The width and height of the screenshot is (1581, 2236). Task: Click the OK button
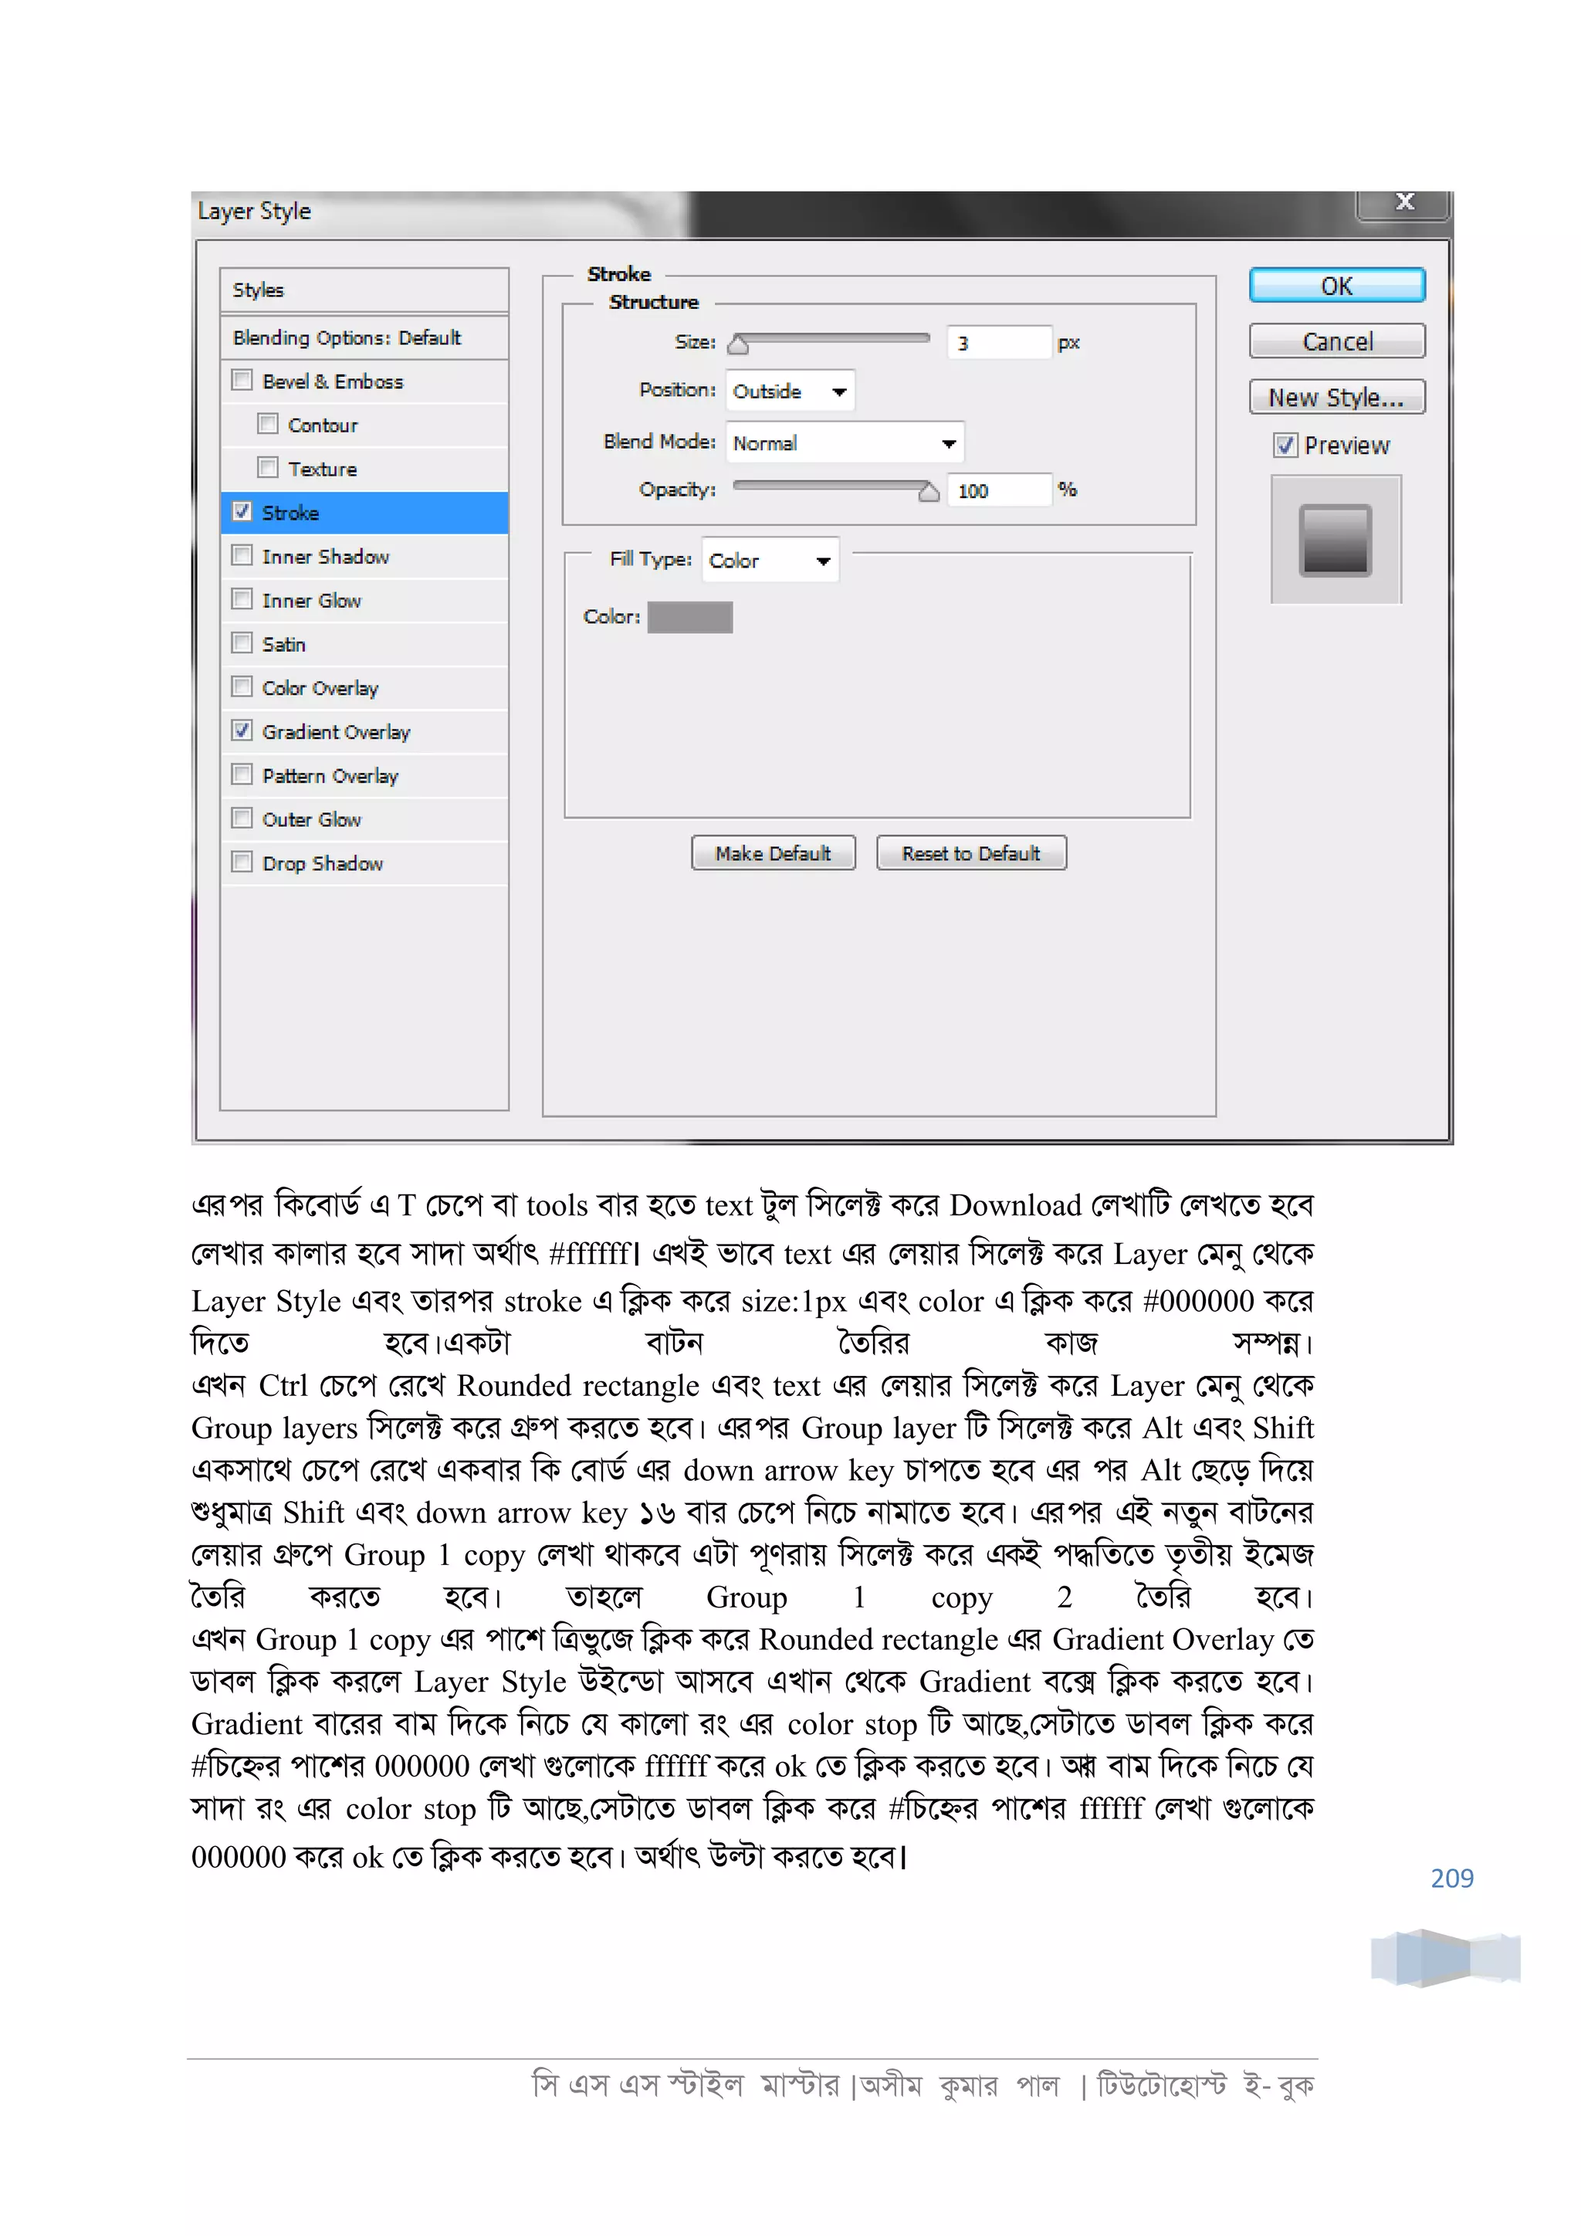tap(1336, 286)
